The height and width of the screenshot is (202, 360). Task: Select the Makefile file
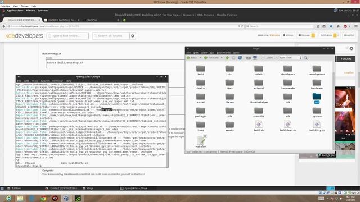pos(201,141)
